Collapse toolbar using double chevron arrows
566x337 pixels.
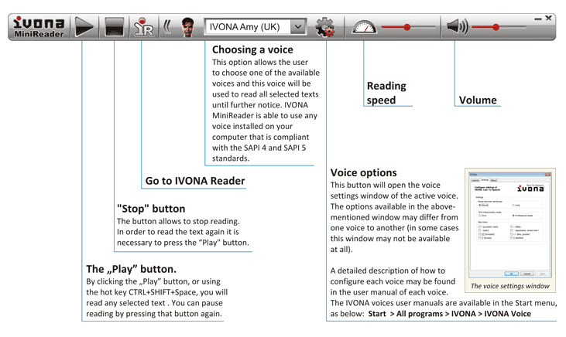click(x=166, y=28)
